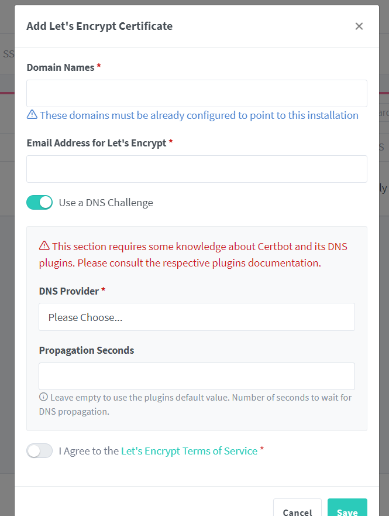Close the Add Let's Encrypt Certificate dialog
The width and height of the screenshot is (389, 516).
(359, 26)
